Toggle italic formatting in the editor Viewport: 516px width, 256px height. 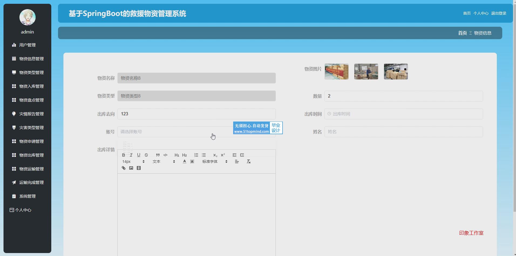point(131,155)
